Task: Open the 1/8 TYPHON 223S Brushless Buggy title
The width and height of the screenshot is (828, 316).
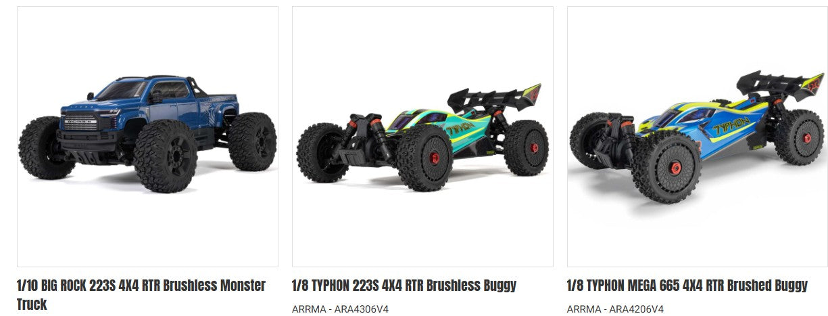Action: [x=404, y=285]
